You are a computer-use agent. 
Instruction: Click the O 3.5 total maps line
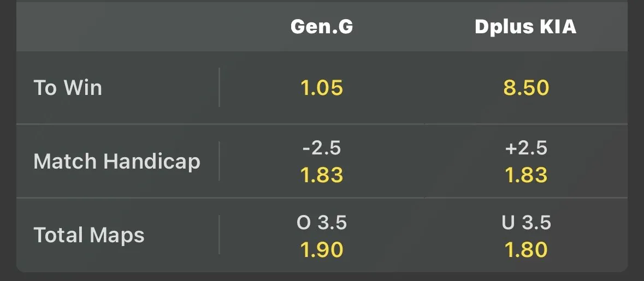322,223
